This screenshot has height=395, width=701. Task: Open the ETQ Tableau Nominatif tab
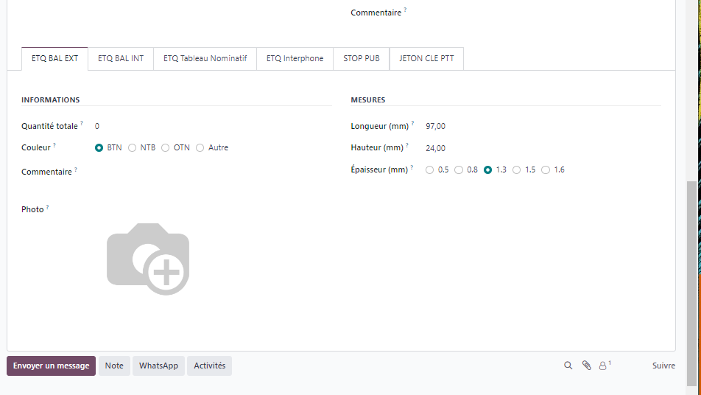(x=205, y=58)
